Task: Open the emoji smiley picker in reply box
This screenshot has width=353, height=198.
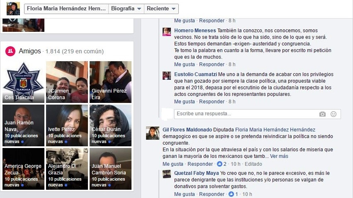Action: click(x=334, y=114)
